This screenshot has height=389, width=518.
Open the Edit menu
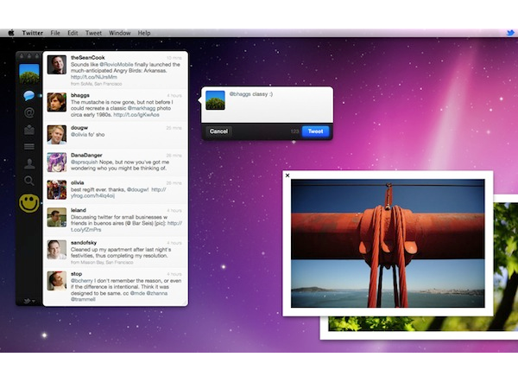73,33
